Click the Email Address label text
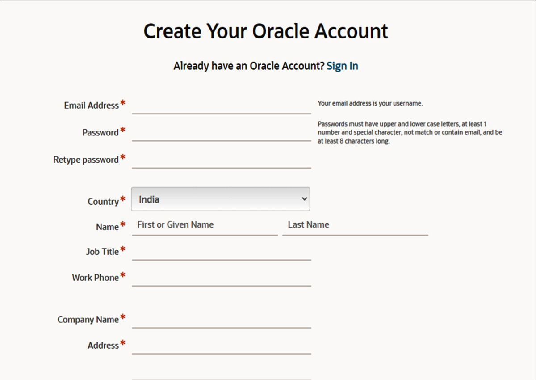The height and width of the screenshot is (380, 536). tap(91, 106)
